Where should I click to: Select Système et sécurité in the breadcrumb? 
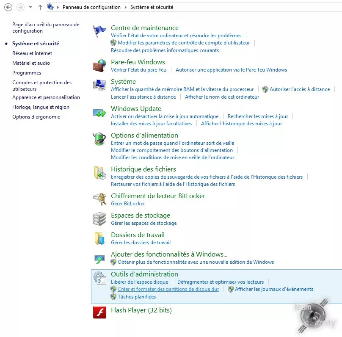coord(152,7)
